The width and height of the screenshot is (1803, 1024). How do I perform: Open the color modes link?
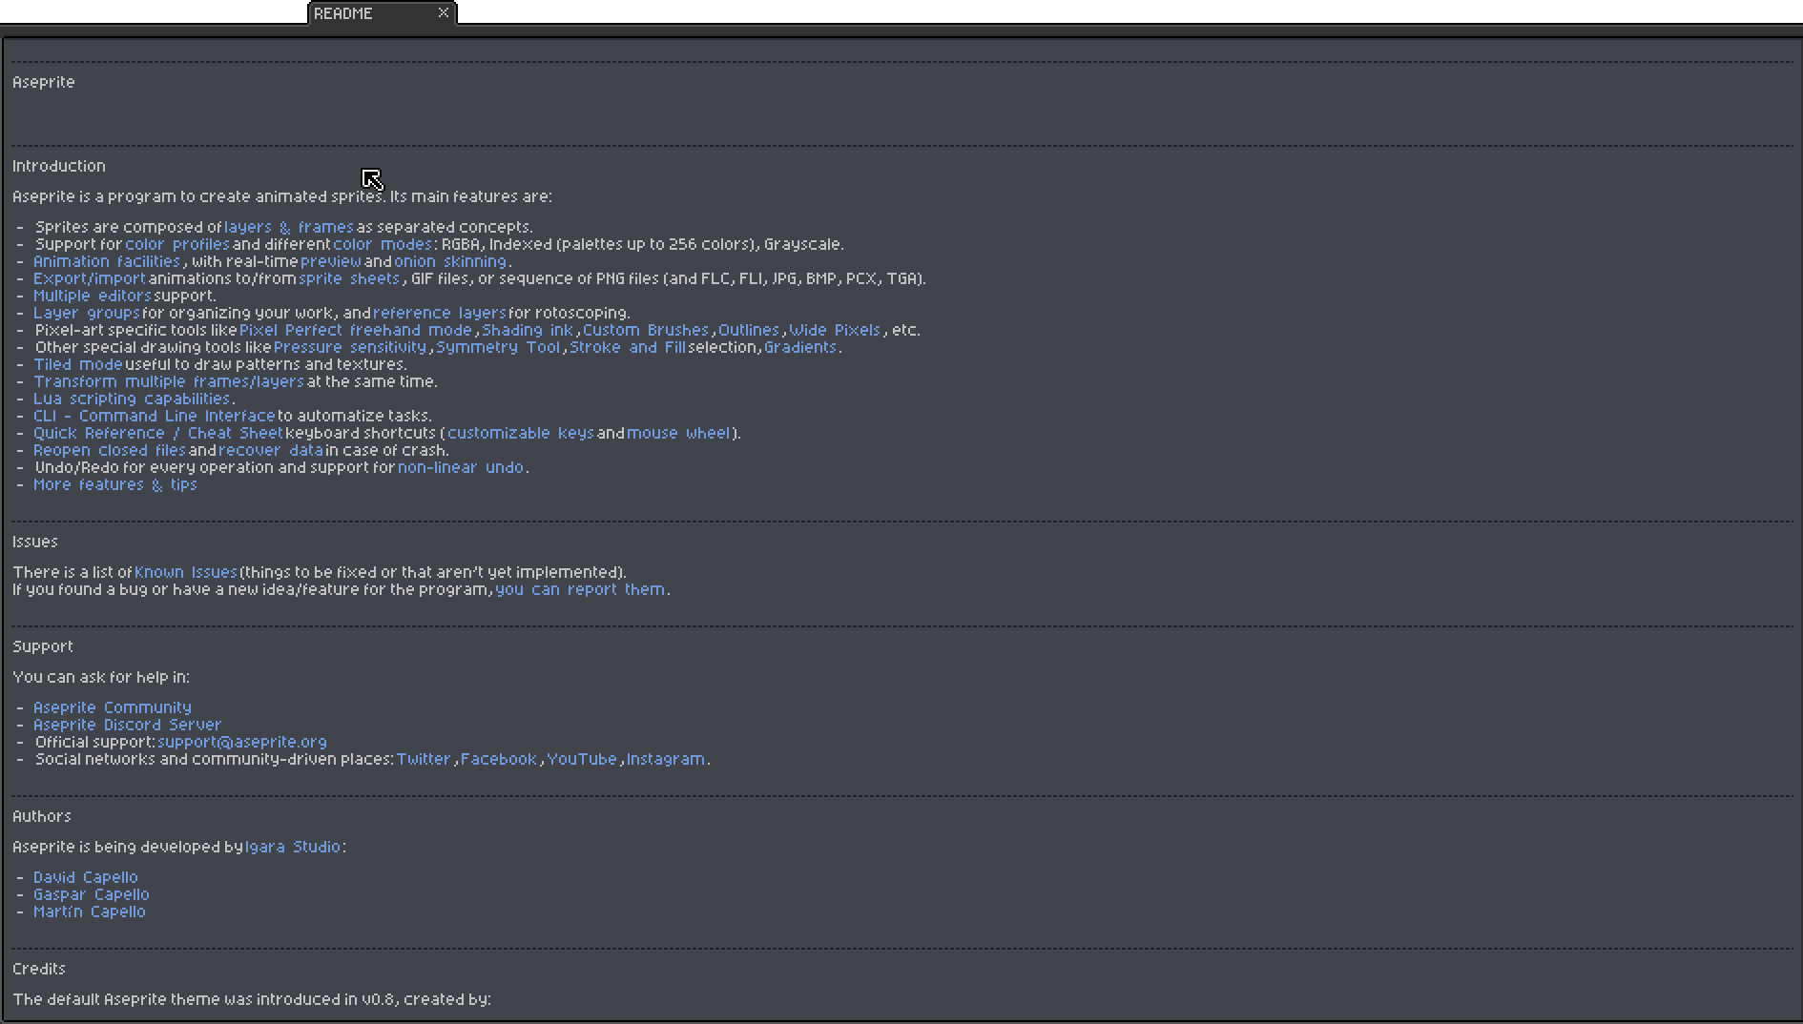(383, 244)
